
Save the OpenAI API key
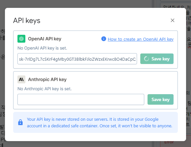pyautogui.click(x=157, y=59)
